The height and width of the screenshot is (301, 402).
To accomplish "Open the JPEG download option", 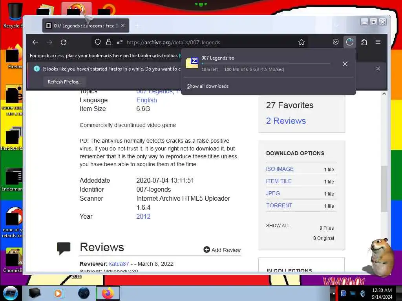I will pyautogui.click(x=273, y=193).
